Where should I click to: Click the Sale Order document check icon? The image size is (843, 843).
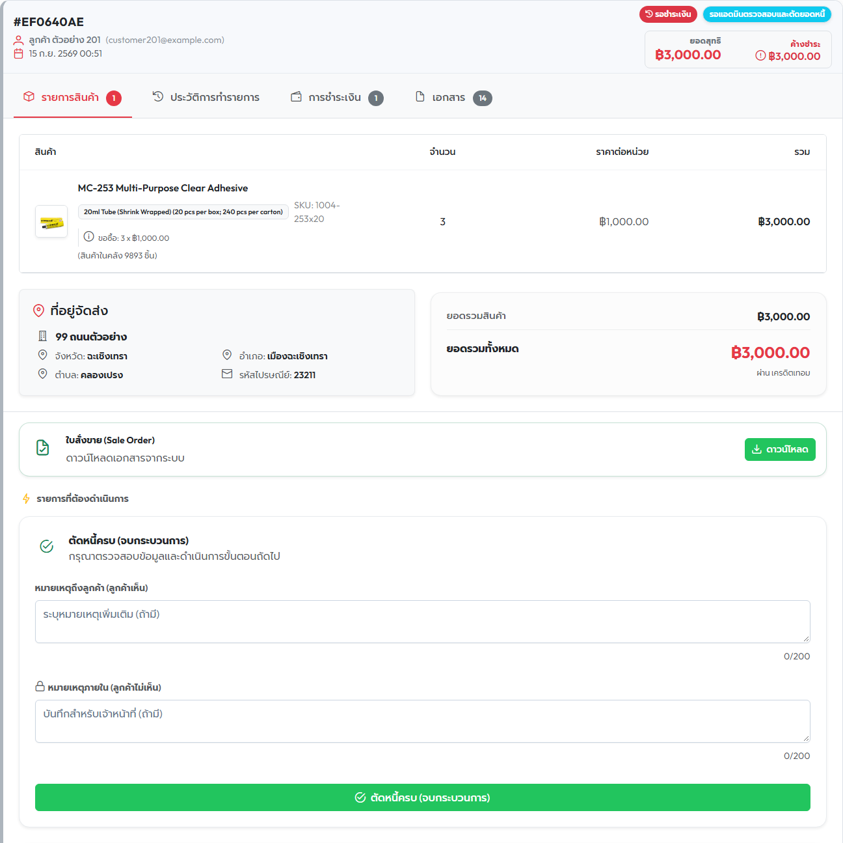(x=43, y=448)
